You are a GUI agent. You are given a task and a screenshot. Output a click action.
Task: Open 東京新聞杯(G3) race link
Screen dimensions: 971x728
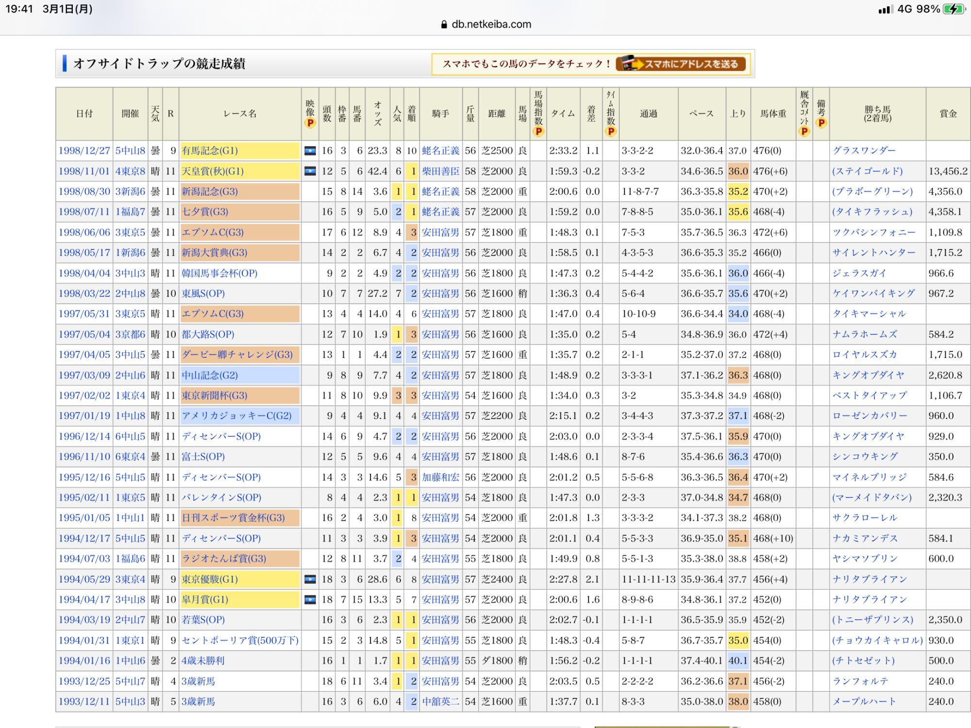coord(215,396)
